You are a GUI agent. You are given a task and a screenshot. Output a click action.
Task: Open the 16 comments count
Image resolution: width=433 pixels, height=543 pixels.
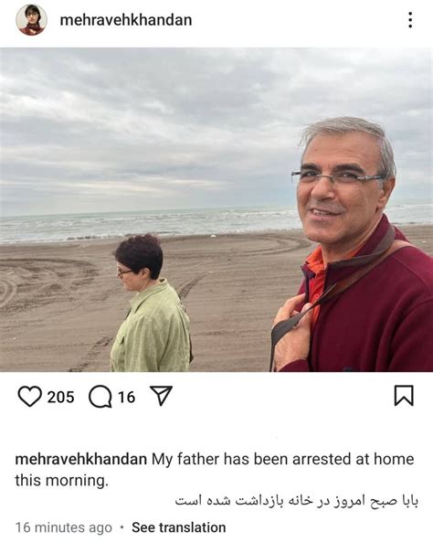126,397
